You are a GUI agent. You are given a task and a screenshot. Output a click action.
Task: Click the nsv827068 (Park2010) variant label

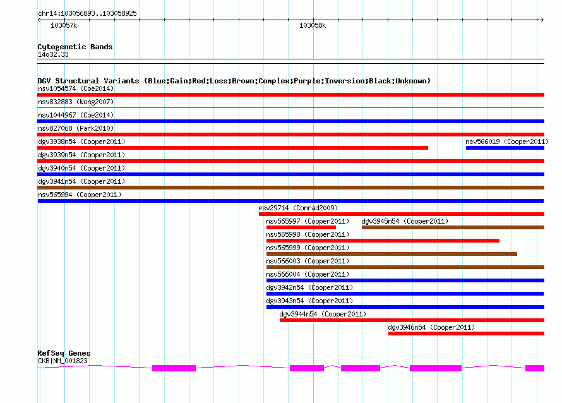click(76, 128)
